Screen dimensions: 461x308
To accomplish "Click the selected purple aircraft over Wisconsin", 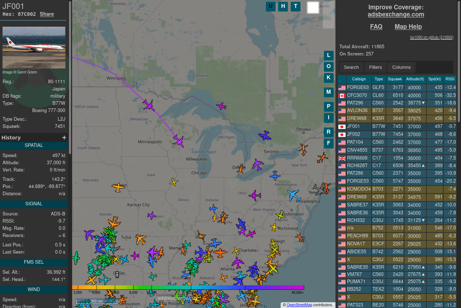I will click(178, 141).
